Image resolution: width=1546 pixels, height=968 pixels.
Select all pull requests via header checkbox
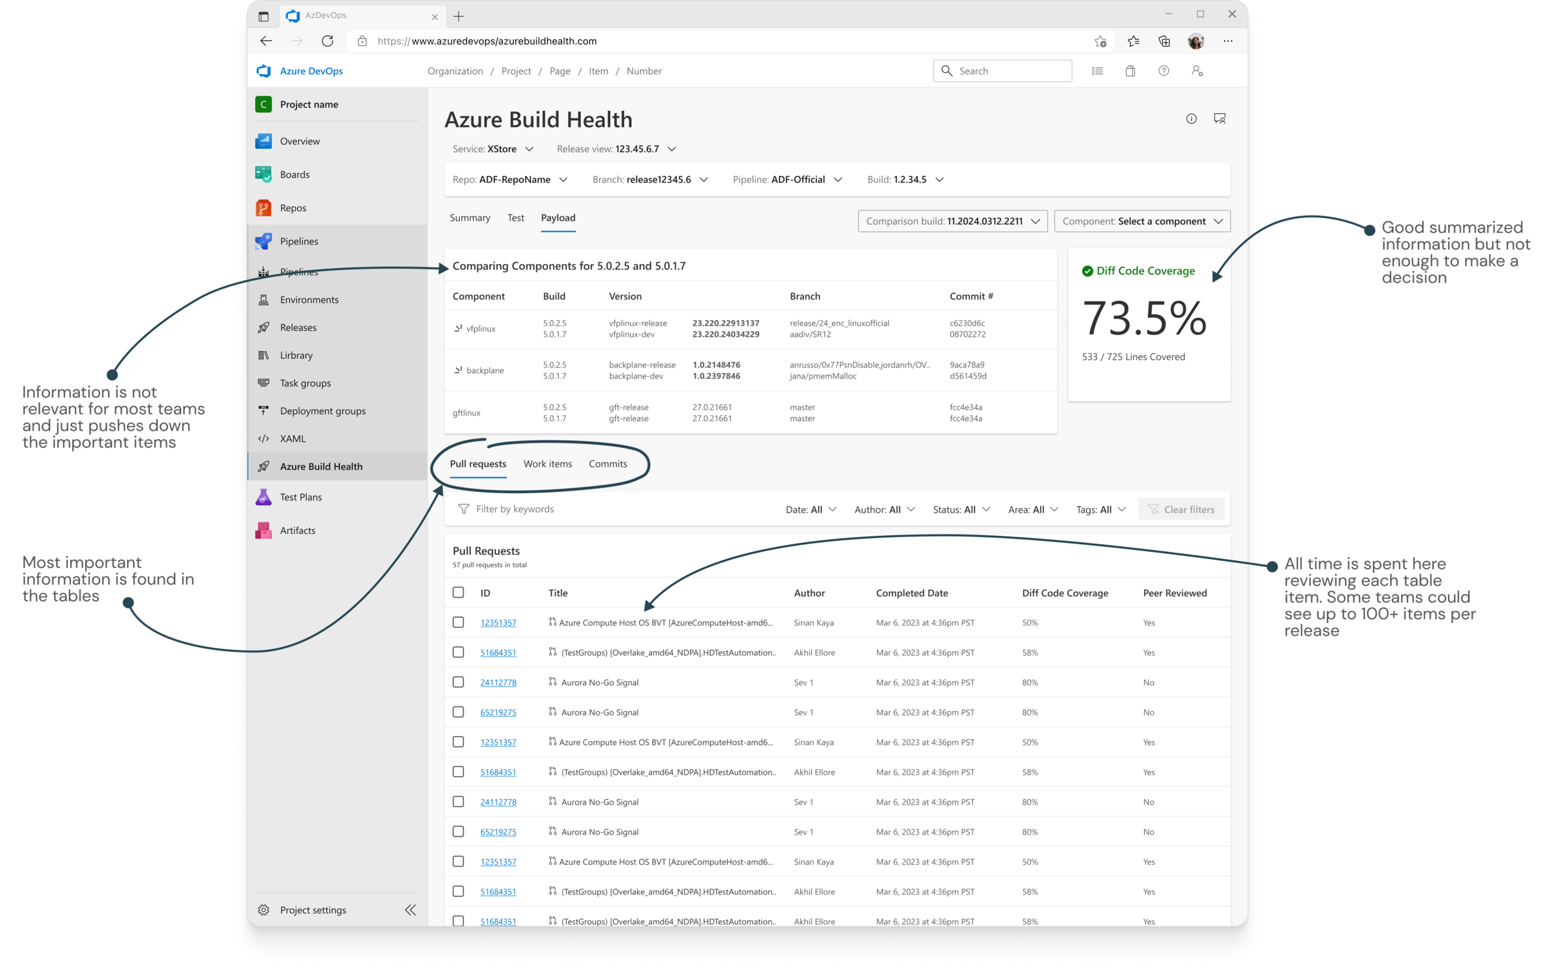coord(458,592)
